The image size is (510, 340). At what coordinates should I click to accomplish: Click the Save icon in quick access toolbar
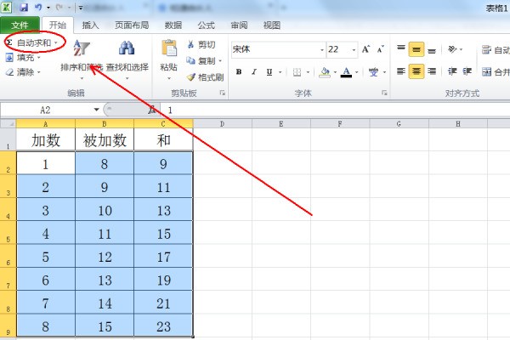[x=24, y=7]
